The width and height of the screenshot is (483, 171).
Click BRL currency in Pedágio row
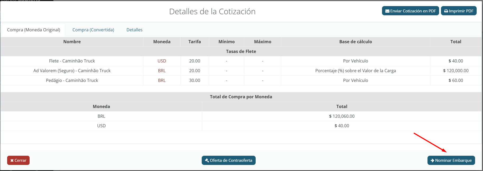162,80
